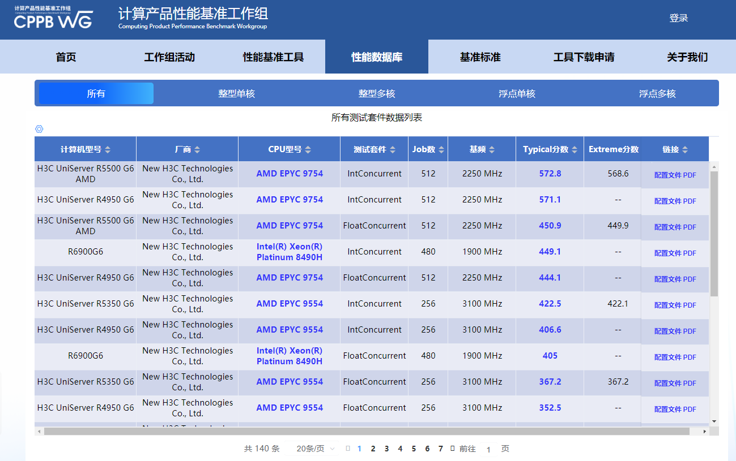Image resolution: width=736 pixels, height=461 pixels.
Task: Sort by CPU型号 column sort icon
Action: [308, 150]
